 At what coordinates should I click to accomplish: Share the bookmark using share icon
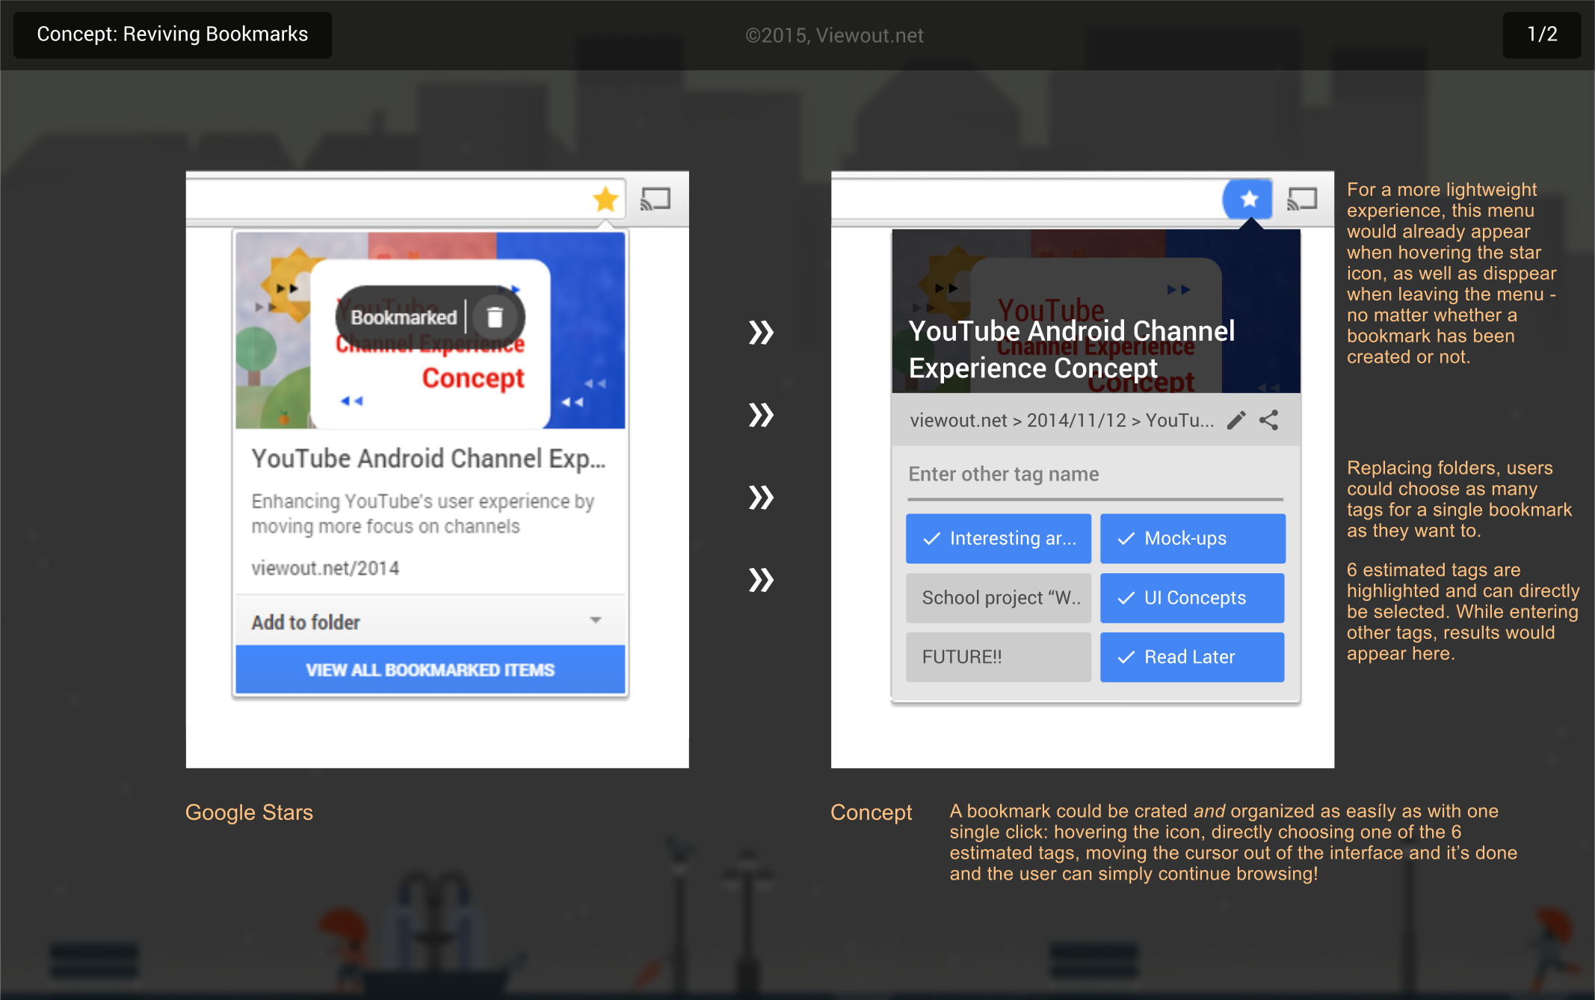[1268, 420]
